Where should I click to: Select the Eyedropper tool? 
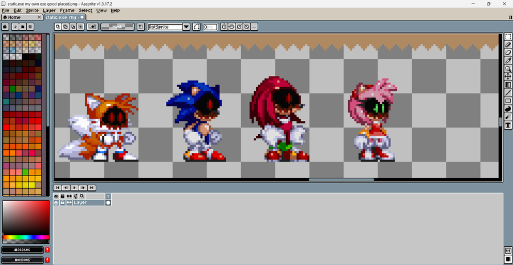(x=508, y=60)
